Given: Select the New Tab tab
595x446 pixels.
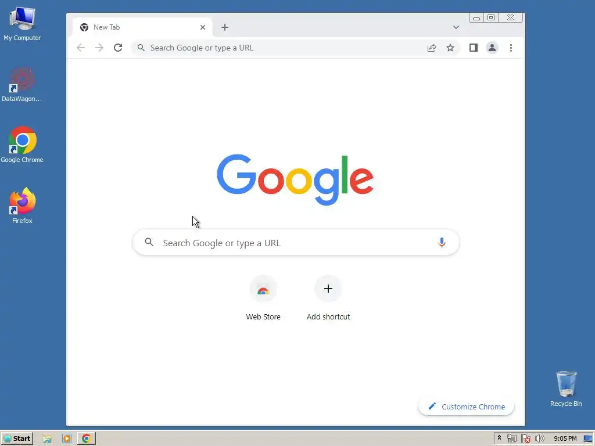Looking at the screenshot, I should [x=141, y=27].
